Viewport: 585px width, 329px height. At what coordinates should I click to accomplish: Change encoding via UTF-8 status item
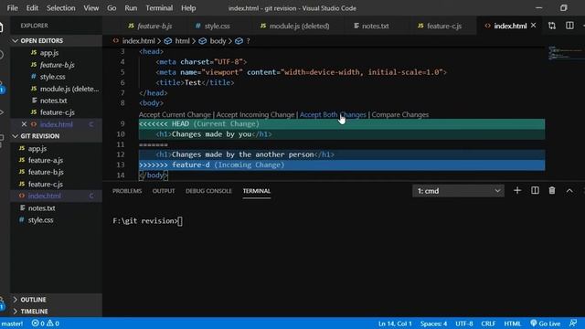coord(464,324)
